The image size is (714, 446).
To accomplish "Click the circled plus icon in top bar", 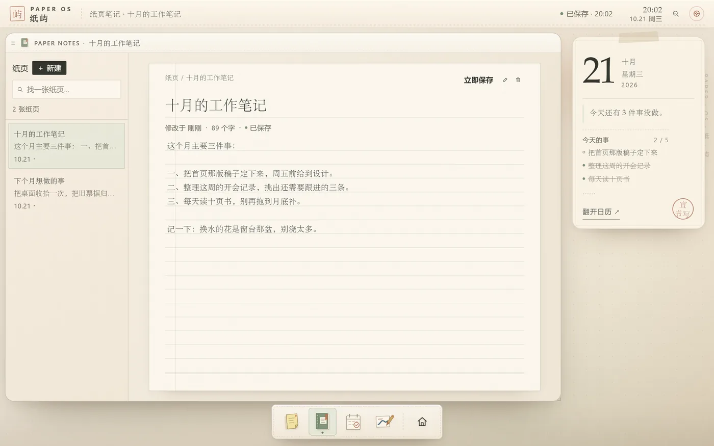I will pyautogui.click(x=697, y=14).
